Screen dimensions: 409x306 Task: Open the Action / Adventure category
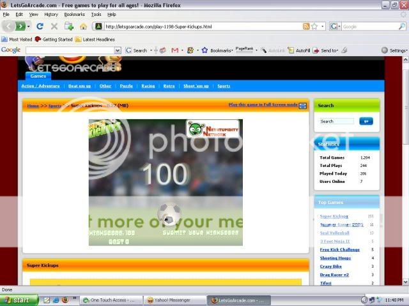(x=40, y=86)
